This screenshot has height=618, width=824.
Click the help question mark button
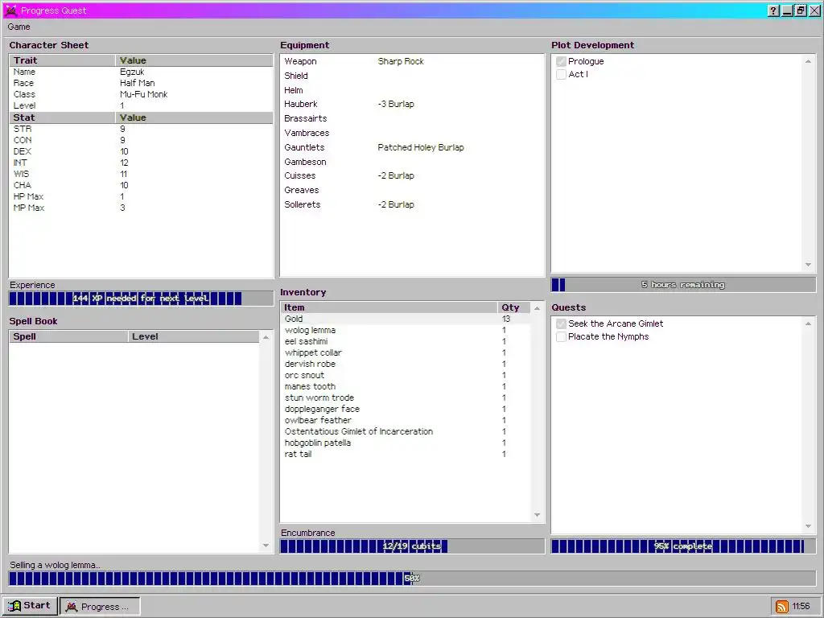[773, 10]
